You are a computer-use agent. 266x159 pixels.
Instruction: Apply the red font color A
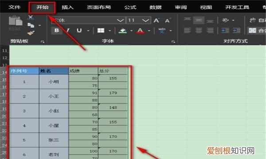click(x=140, y=30)
